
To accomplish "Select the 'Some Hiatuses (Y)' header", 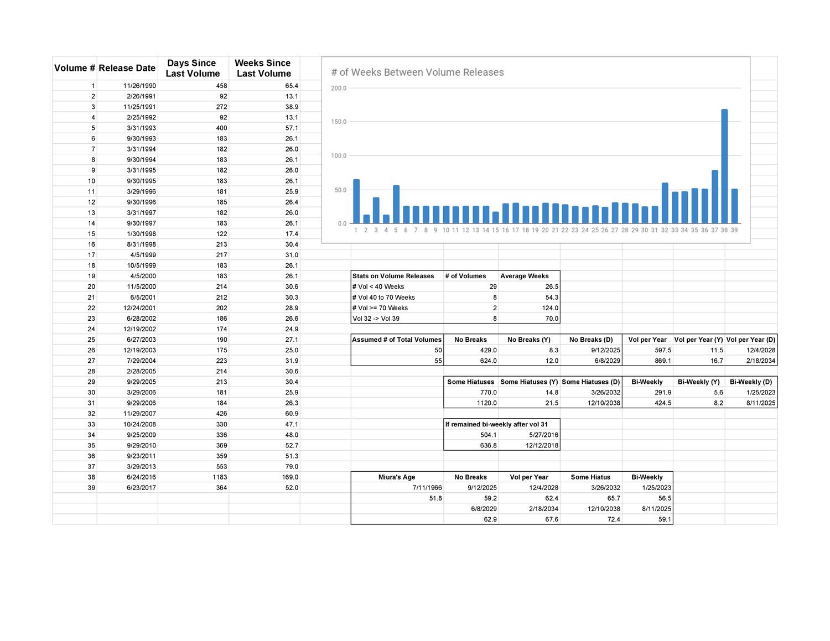I will pos(529,382).
